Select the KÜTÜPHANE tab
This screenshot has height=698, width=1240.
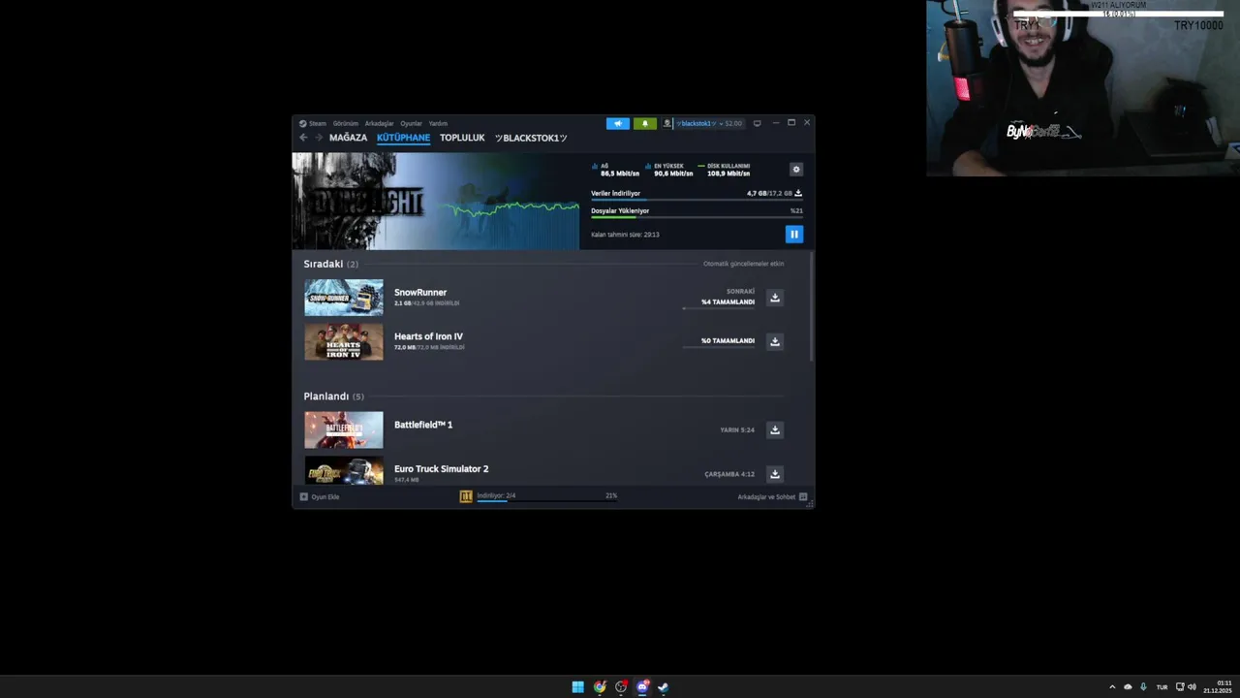coord(403,138)
